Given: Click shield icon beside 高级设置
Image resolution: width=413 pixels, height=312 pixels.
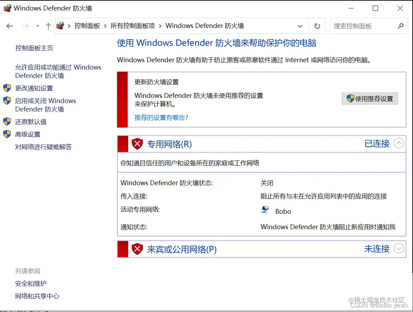Looking at the screenshot, I should pos(7,134).
